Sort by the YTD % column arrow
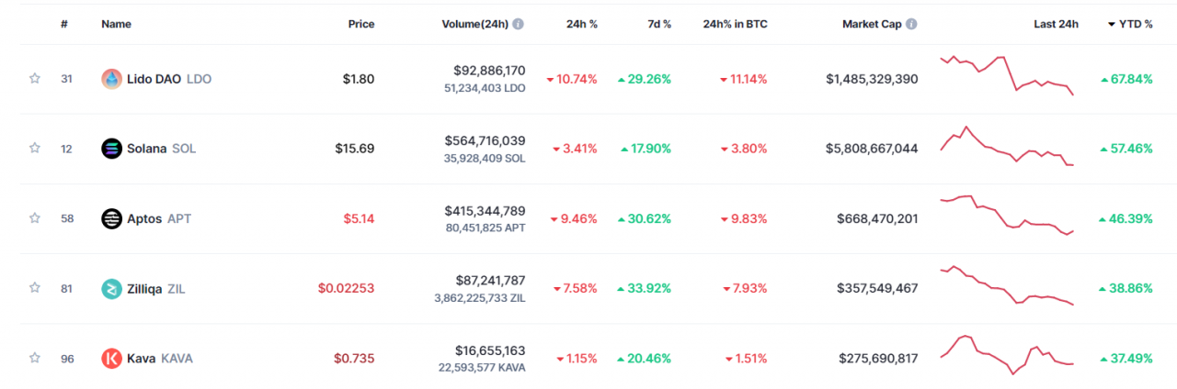This screenshot has height=389, width=1177. pyautogui.click(x=1112, y=24)
